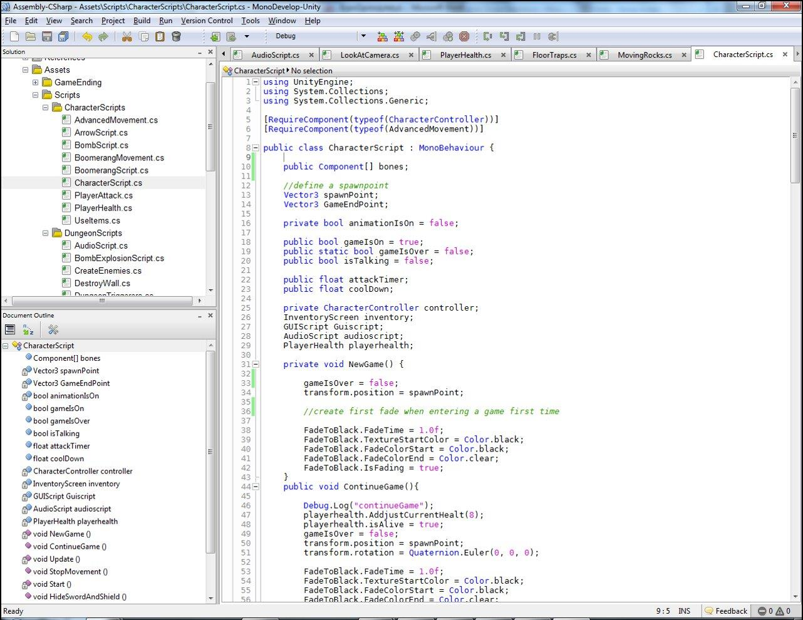Select void StopMovement () in outline
Screen dimensions: 803x620
(70, 571)
